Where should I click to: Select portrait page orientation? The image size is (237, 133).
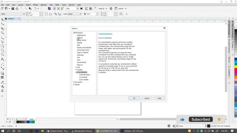coord(46,14)
